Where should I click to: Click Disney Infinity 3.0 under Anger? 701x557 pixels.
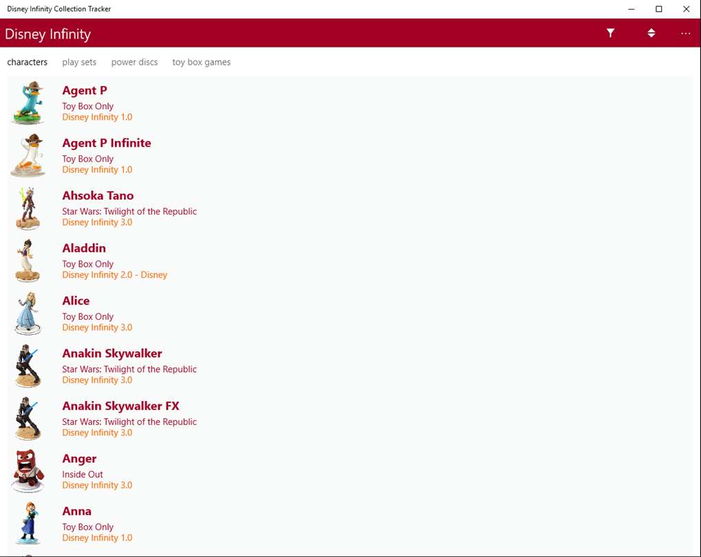click(97, 485)
